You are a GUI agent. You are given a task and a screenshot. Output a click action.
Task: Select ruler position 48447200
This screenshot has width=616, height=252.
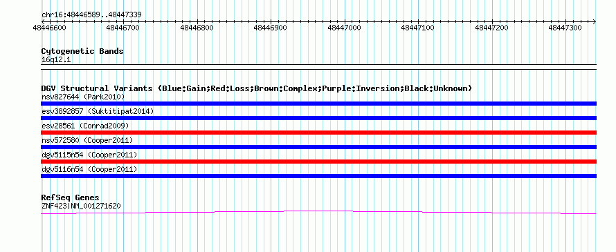(x=492, y=28)
